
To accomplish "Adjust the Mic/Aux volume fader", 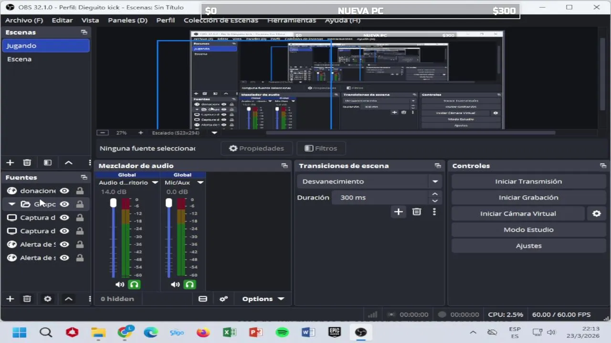I will (169, 203).
